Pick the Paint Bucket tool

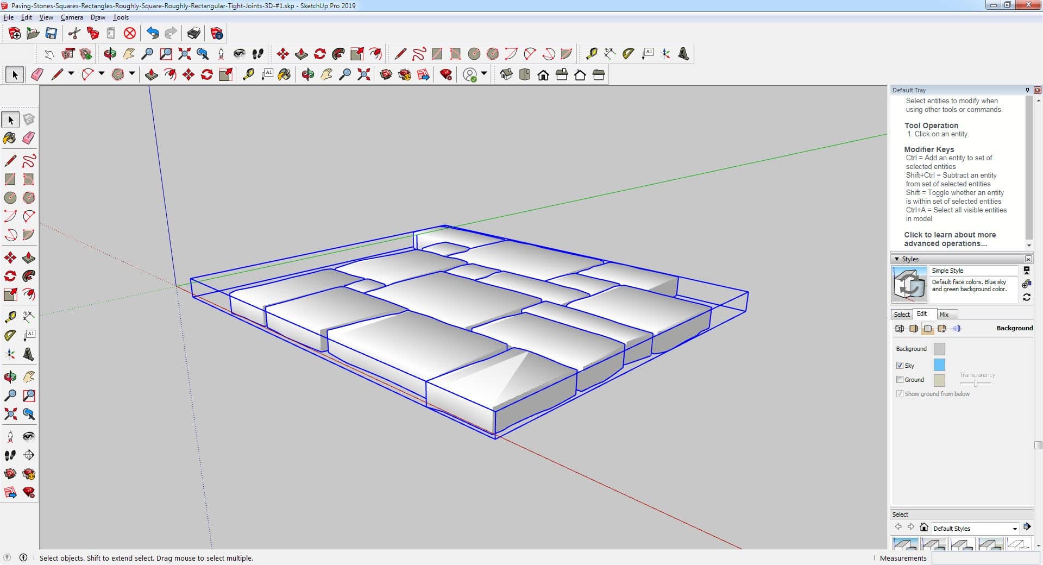pos(10,138)
